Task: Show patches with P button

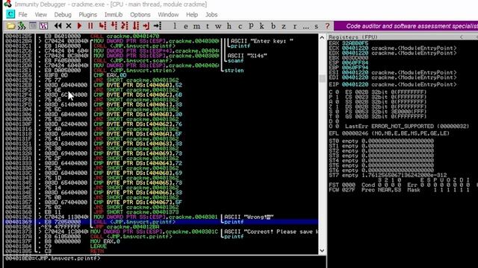Action: (251, 26)
